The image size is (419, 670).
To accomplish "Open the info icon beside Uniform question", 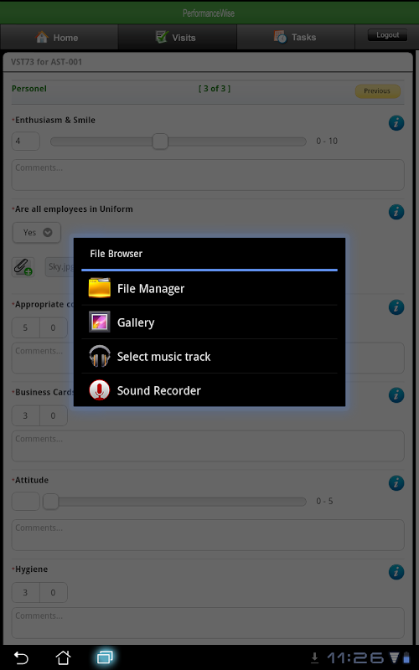I will (x=396, y=212).
